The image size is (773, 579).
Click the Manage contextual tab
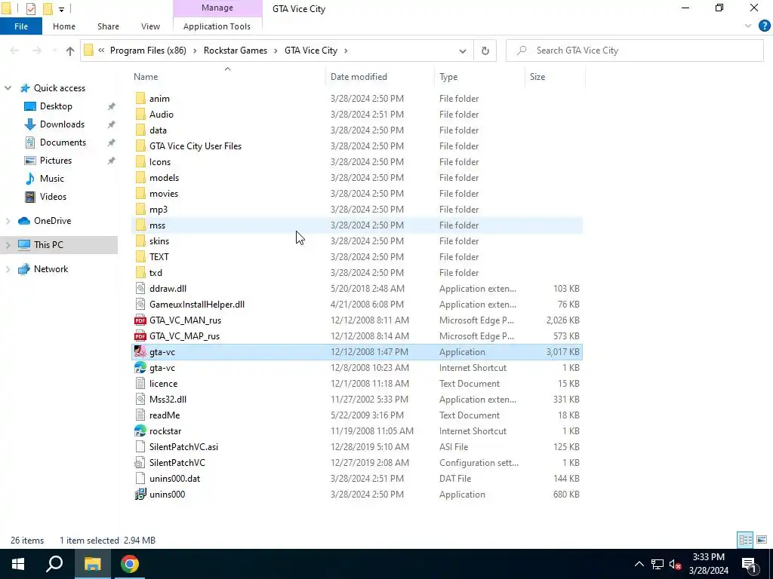click(x=217, y=8)
